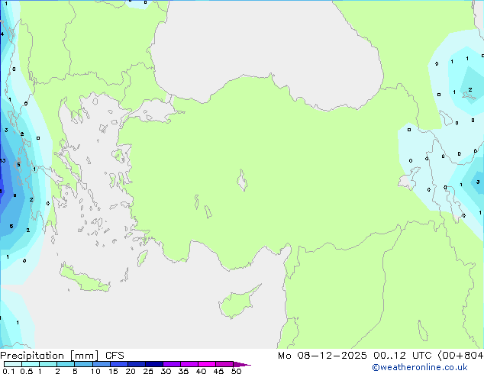Click the legend tick label '45'
The width and height of the screenshot is (484, 374).
tap(218, 371)
